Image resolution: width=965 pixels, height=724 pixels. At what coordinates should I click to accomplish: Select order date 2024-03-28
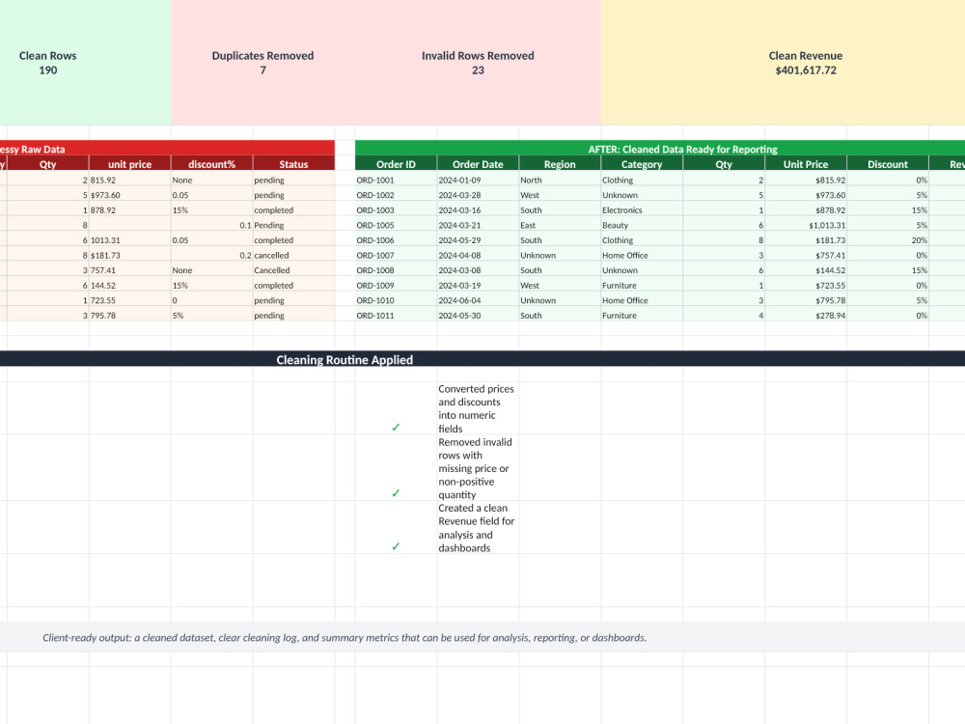[x=478, y=195]
